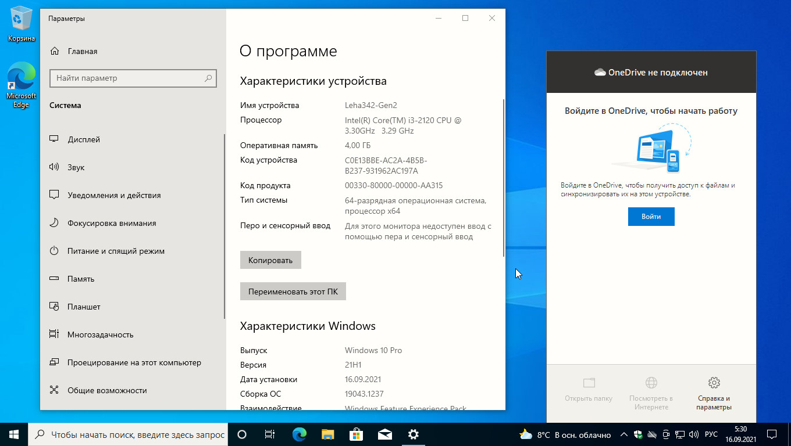Click the Переименовать этот ПК button
Viewport: 791px width, 446px height.
pos(293,292)
